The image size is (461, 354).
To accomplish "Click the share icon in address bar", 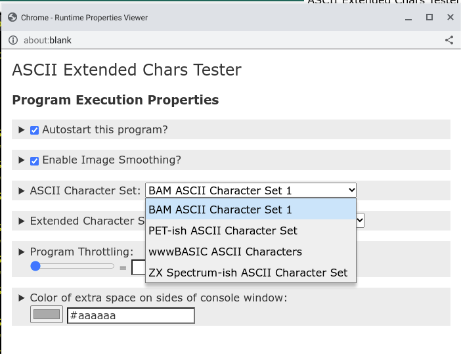I will pos(449,40).
